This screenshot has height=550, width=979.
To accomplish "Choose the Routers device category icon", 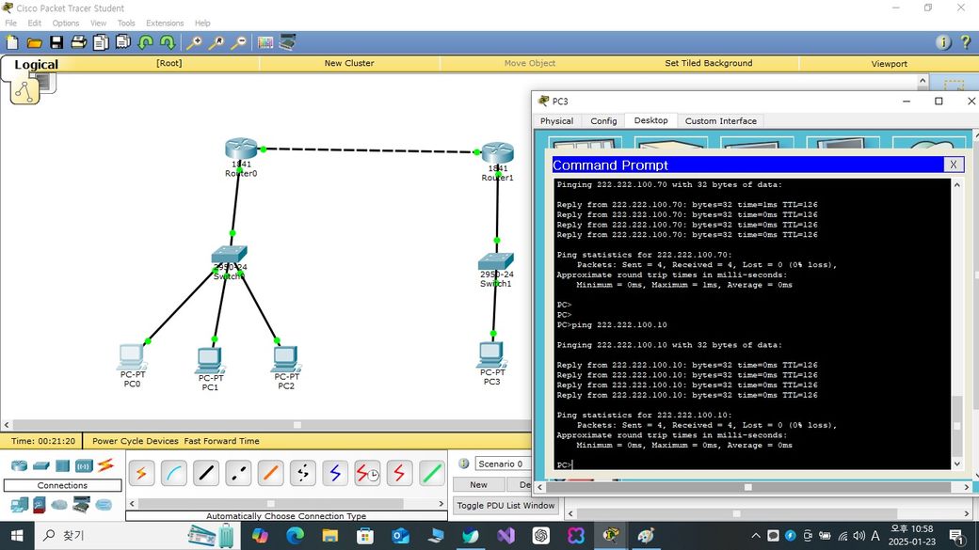I will coord(19,465).
